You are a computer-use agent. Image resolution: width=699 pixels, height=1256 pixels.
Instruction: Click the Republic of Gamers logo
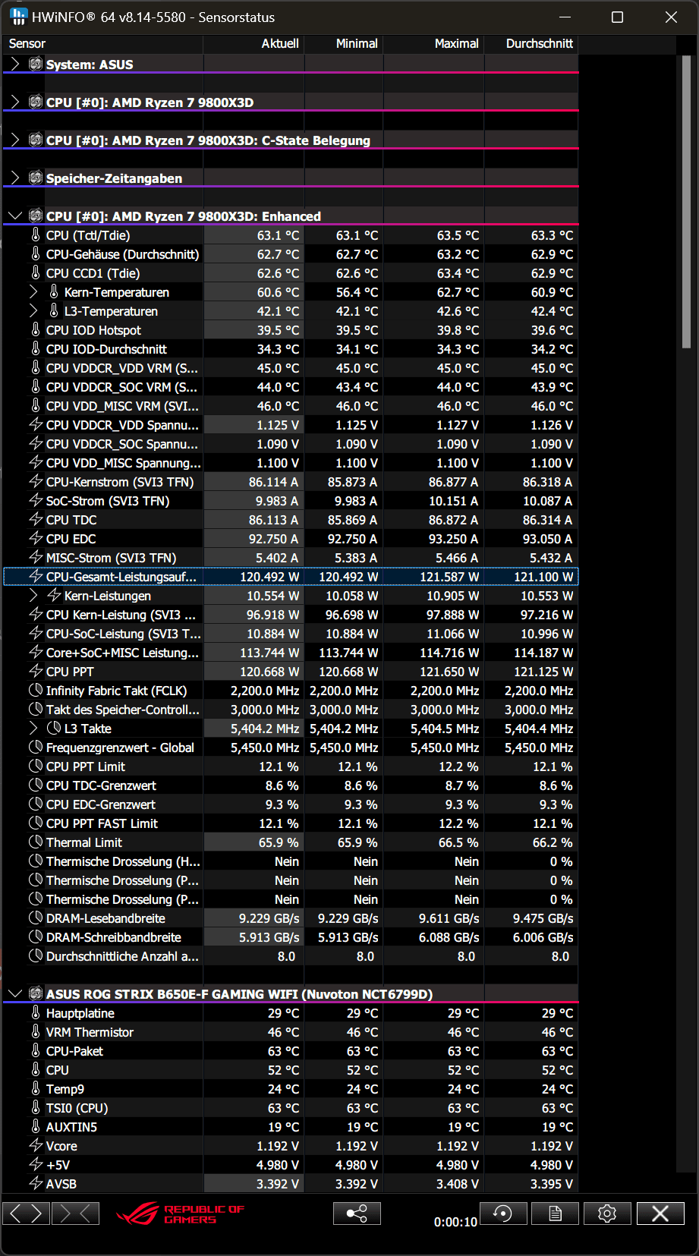(181, 1214)
